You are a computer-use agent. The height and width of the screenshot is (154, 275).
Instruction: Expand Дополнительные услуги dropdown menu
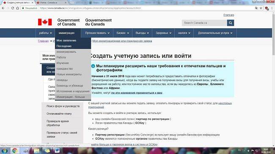point(215,33)
